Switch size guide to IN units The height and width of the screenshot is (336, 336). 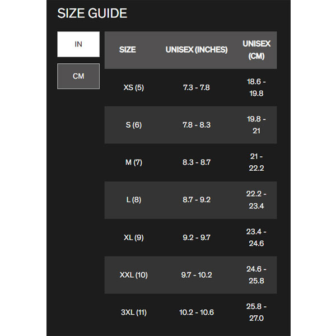tap(78, 44)
